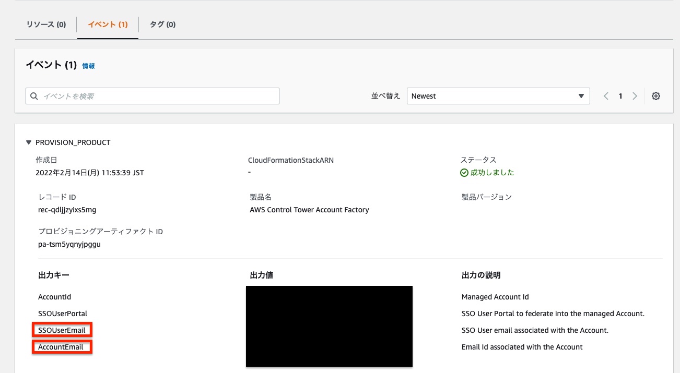Click the SSOUserEmail output key
Image resolution: width=680 pixels, height=373 pixels.
pyautogui.click(x=62, y=330)
